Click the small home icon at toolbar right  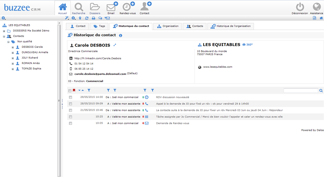(321, 18)
